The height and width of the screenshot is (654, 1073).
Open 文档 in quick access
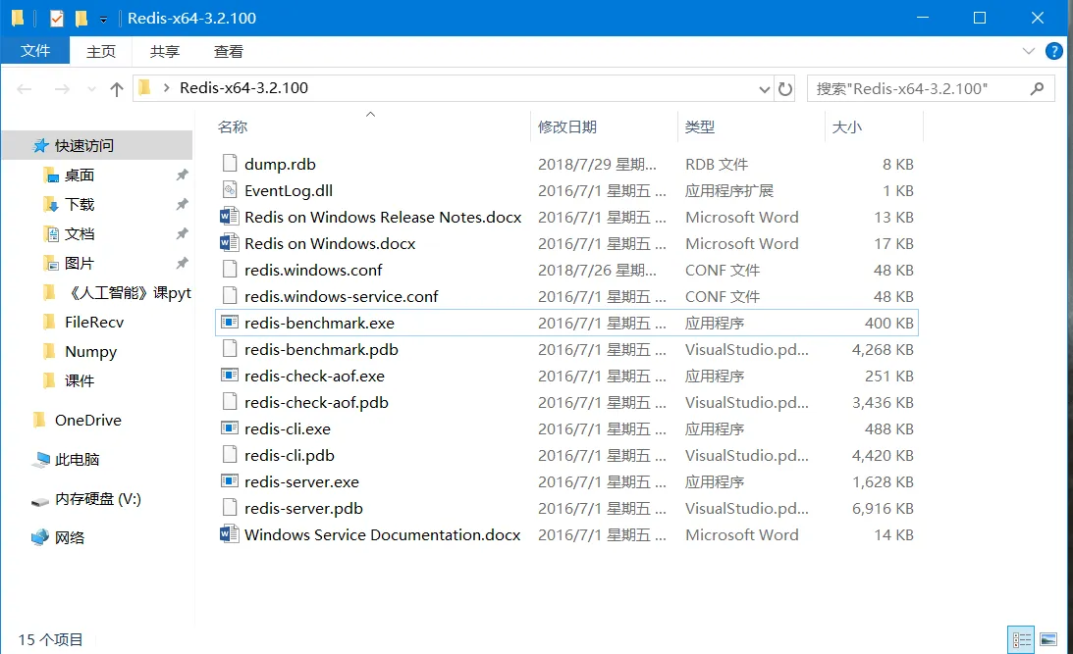point(79,233)
